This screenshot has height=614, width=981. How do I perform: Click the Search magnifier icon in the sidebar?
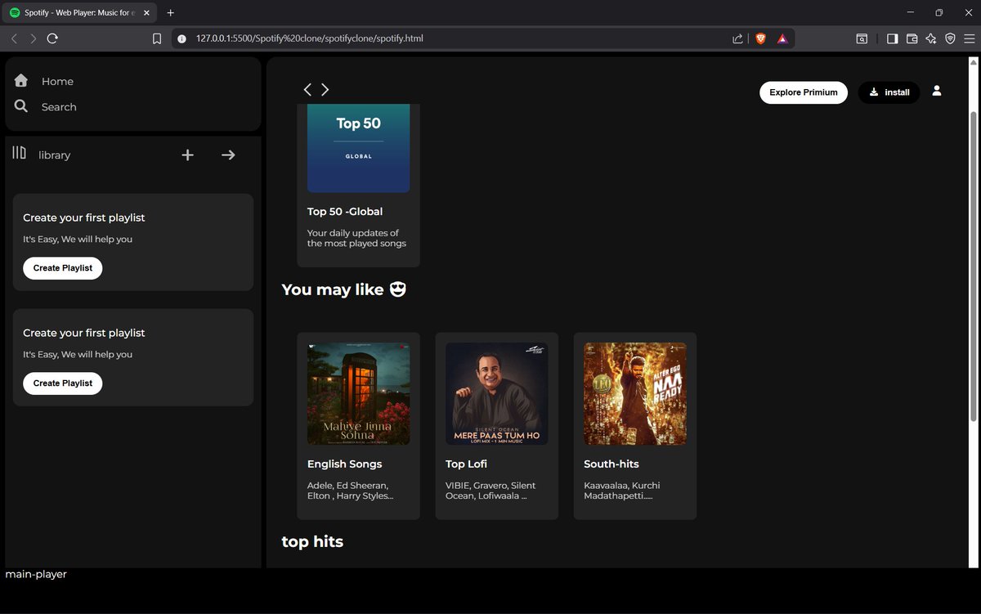click(21, 106)
